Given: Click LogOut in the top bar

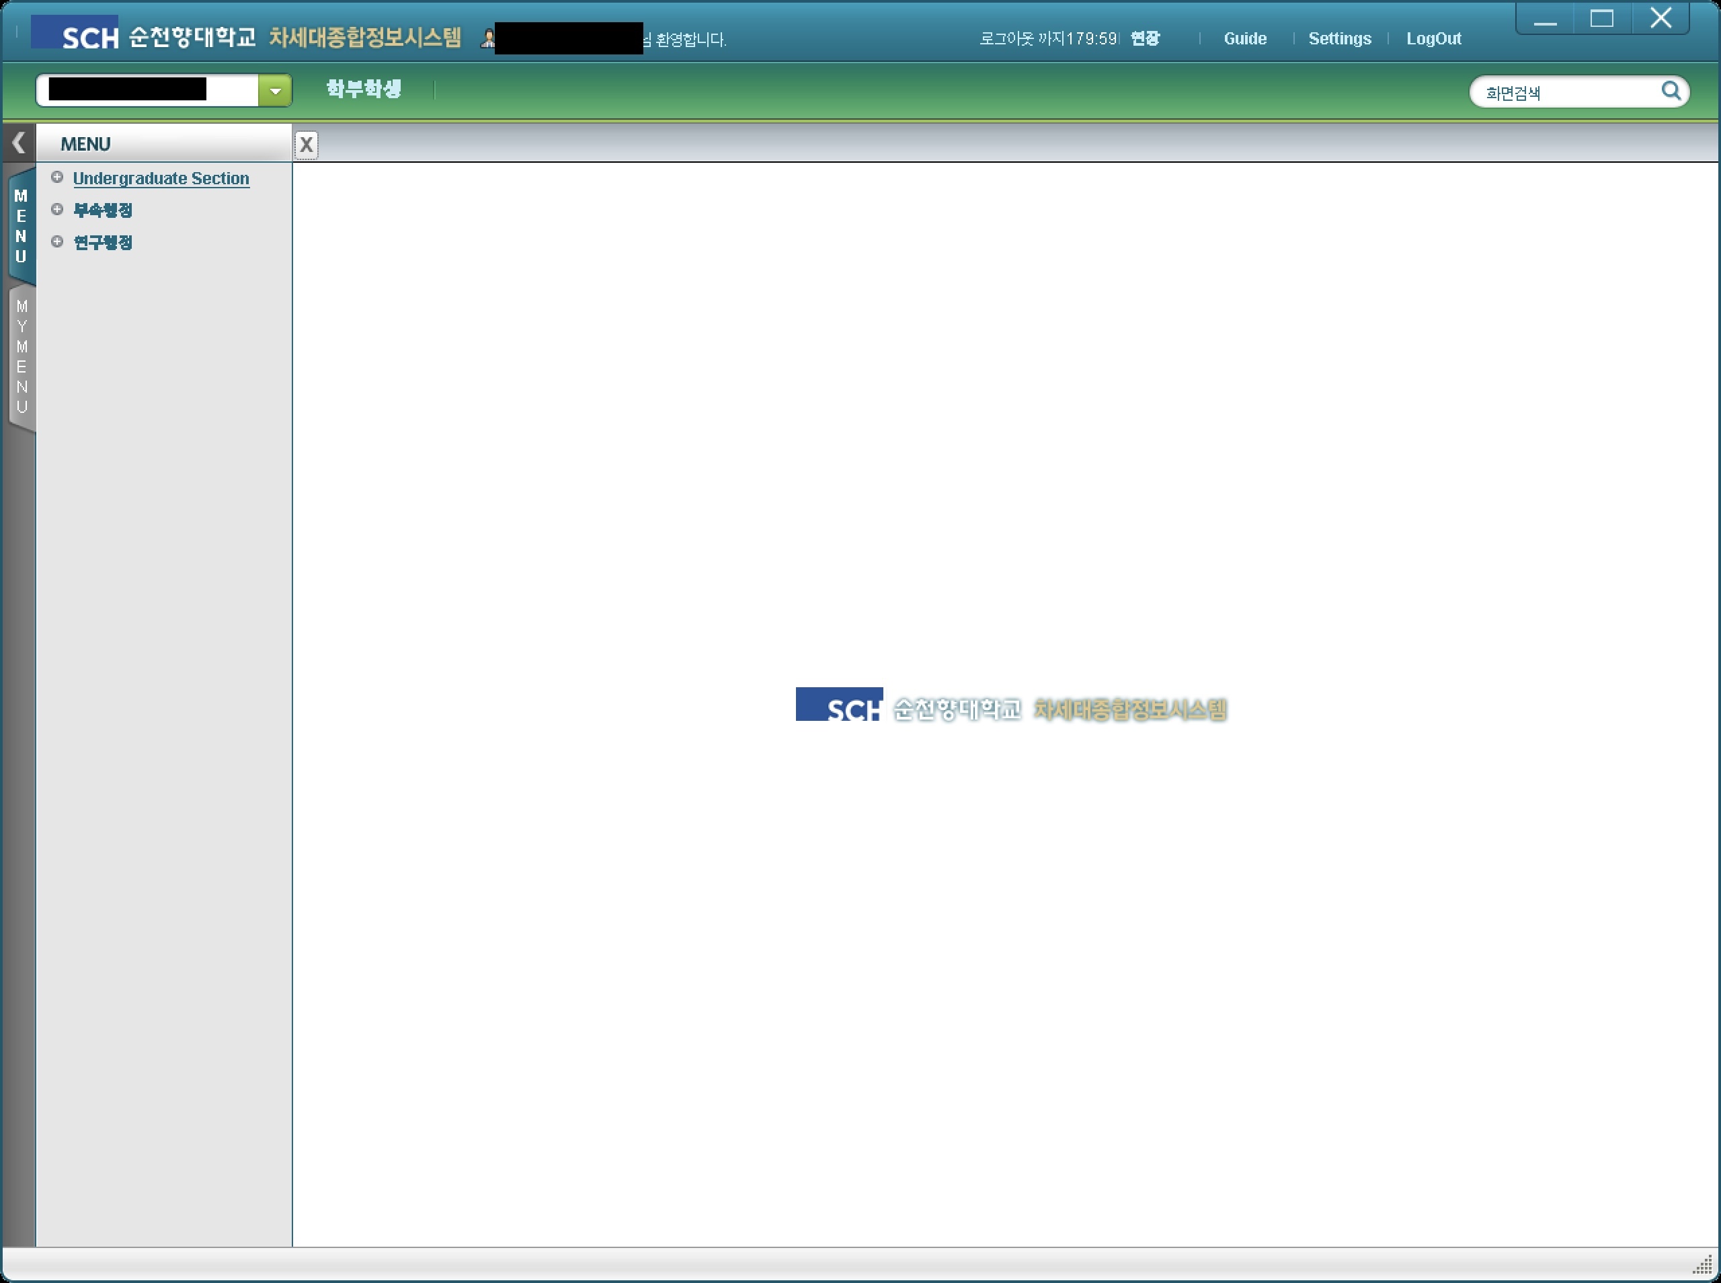Looking at the screenshot, I should click(1433, 38).
